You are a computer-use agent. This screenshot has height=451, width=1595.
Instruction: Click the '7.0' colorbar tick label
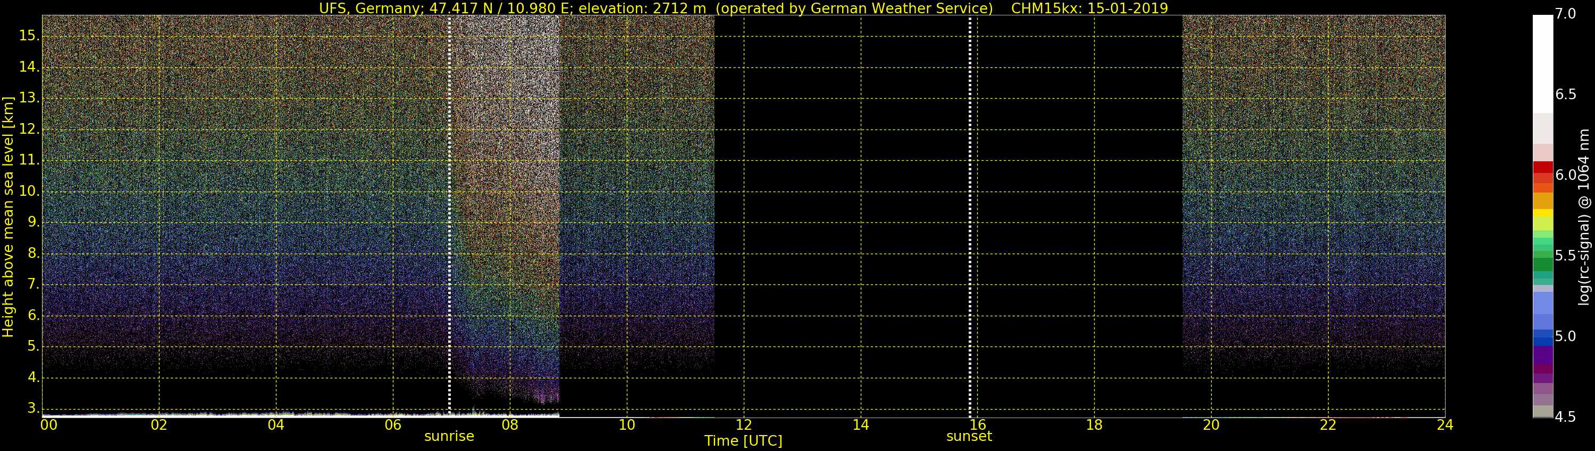pos(1565,14)
